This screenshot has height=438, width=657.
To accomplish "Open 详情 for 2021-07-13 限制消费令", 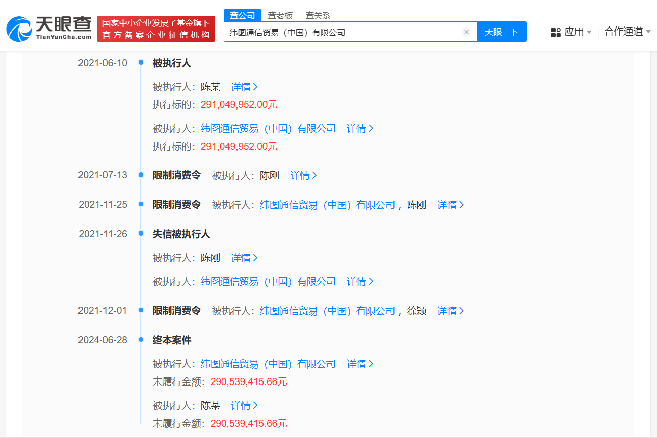I will point(300,175).
